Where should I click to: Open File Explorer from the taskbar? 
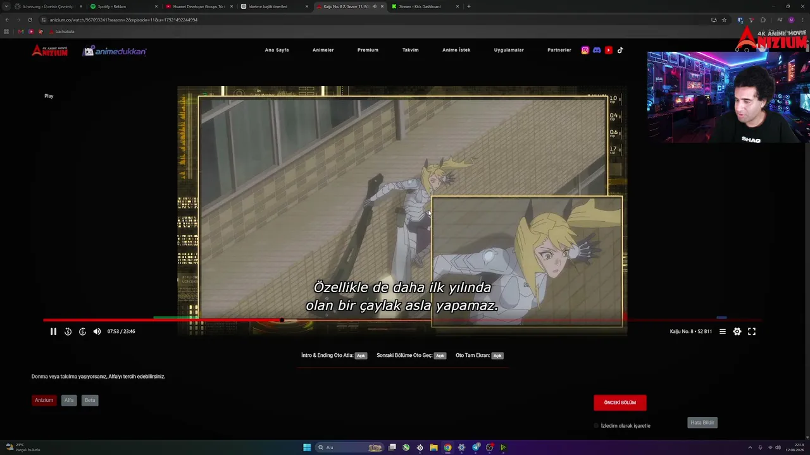433,447
